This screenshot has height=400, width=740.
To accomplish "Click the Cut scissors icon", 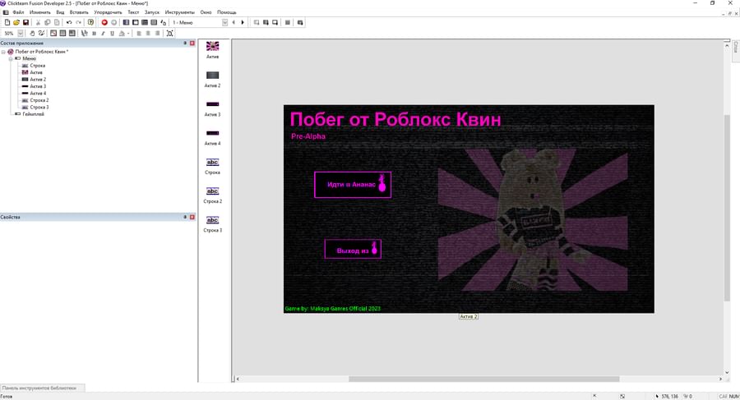I will (x=38, y=22).
